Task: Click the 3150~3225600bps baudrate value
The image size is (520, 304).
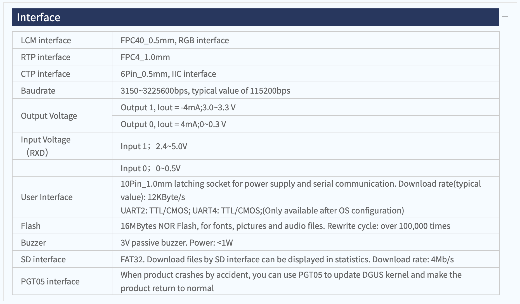Action: [205, 91]
